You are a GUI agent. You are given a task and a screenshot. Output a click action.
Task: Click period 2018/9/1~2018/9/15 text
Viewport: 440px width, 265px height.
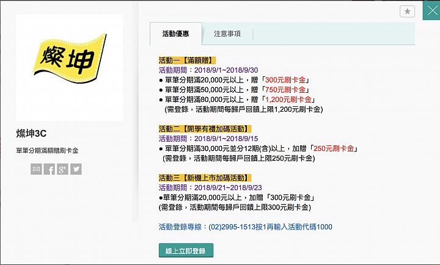pos(226,139)
